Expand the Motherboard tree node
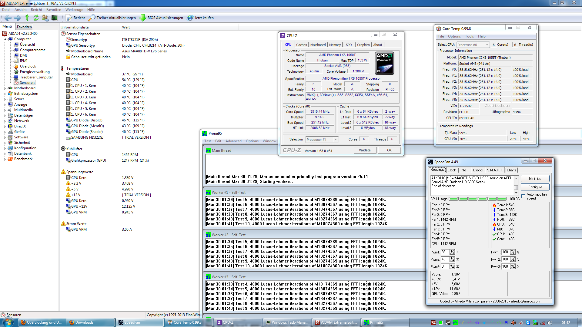 click(5, 88)
